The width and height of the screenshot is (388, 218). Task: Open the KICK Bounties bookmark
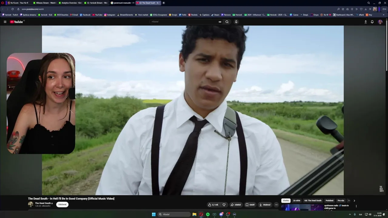click(x=61, y=15)
